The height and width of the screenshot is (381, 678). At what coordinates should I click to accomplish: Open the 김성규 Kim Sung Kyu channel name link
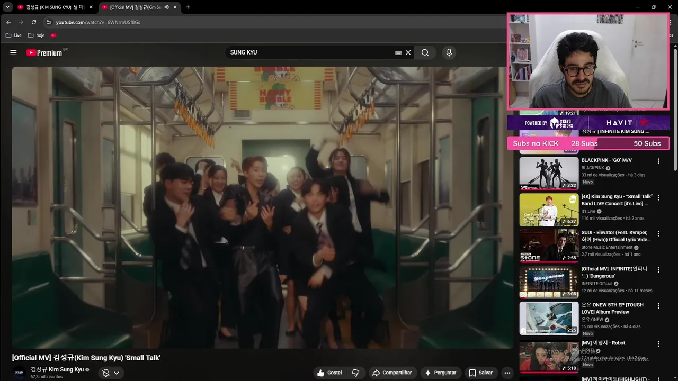pos(57,369)
